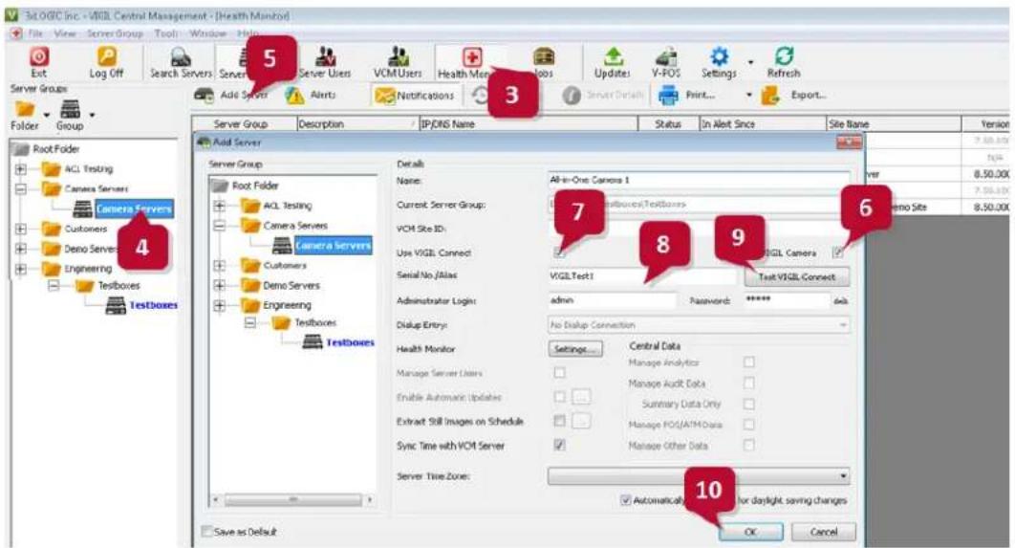Viewport: 1015px width, 548px height.
Task: Toggle Enable Automatic Updates checkbox
Action: [x=560, y=397]
